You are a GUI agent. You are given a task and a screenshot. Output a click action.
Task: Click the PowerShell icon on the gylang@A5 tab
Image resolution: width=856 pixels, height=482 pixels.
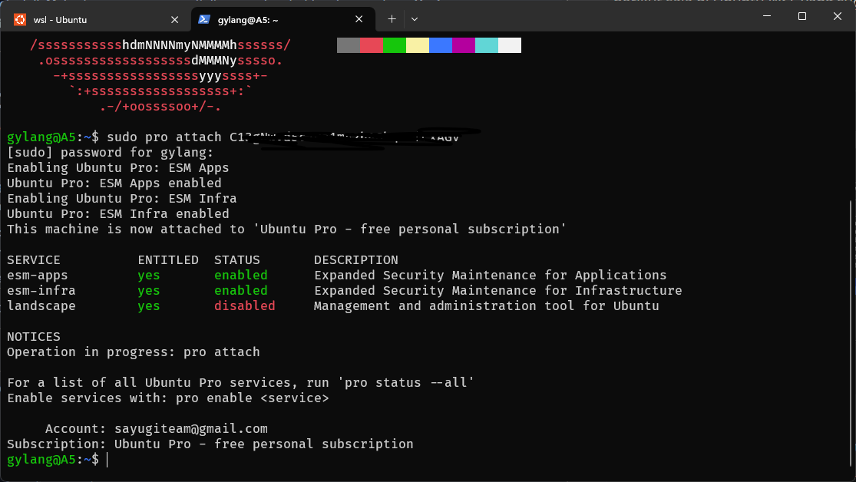click(203, 18)
